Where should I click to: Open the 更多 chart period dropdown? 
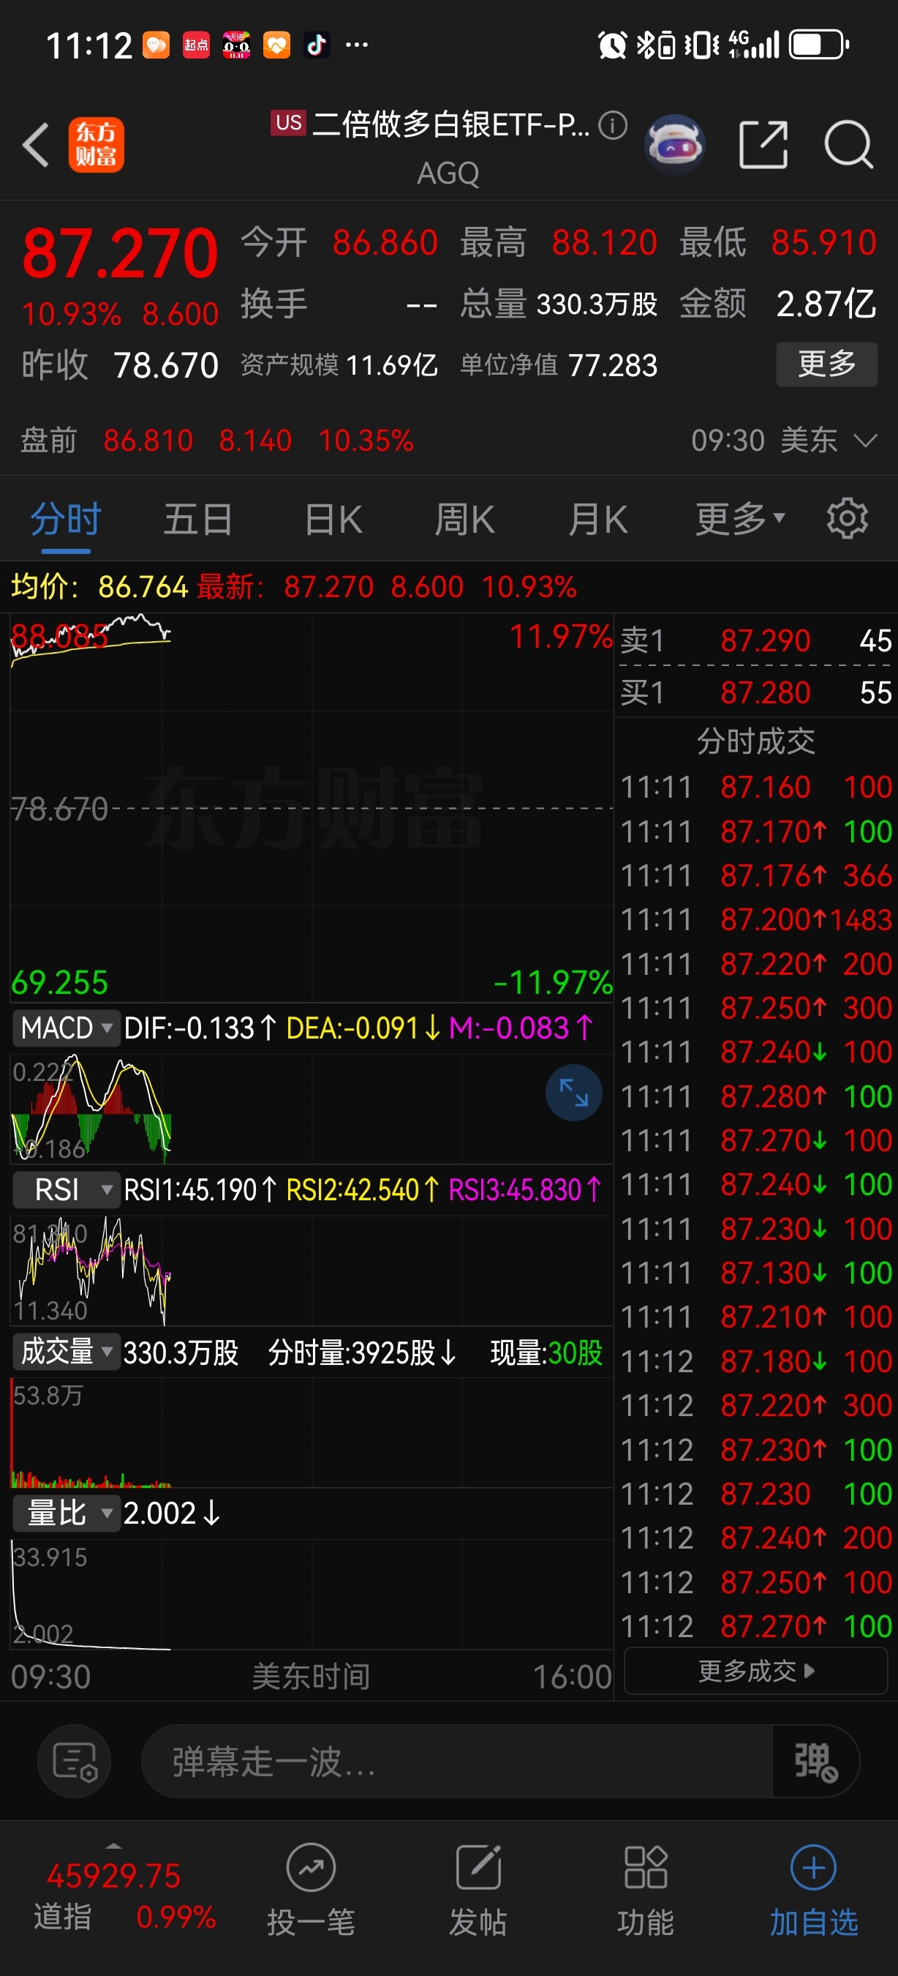740,520
